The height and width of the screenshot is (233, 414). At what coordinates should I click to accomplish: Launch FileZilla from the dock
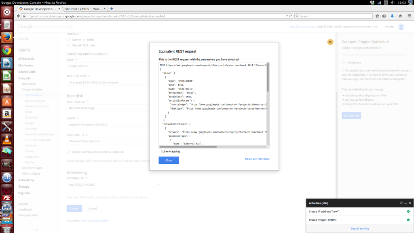[7, 197]
